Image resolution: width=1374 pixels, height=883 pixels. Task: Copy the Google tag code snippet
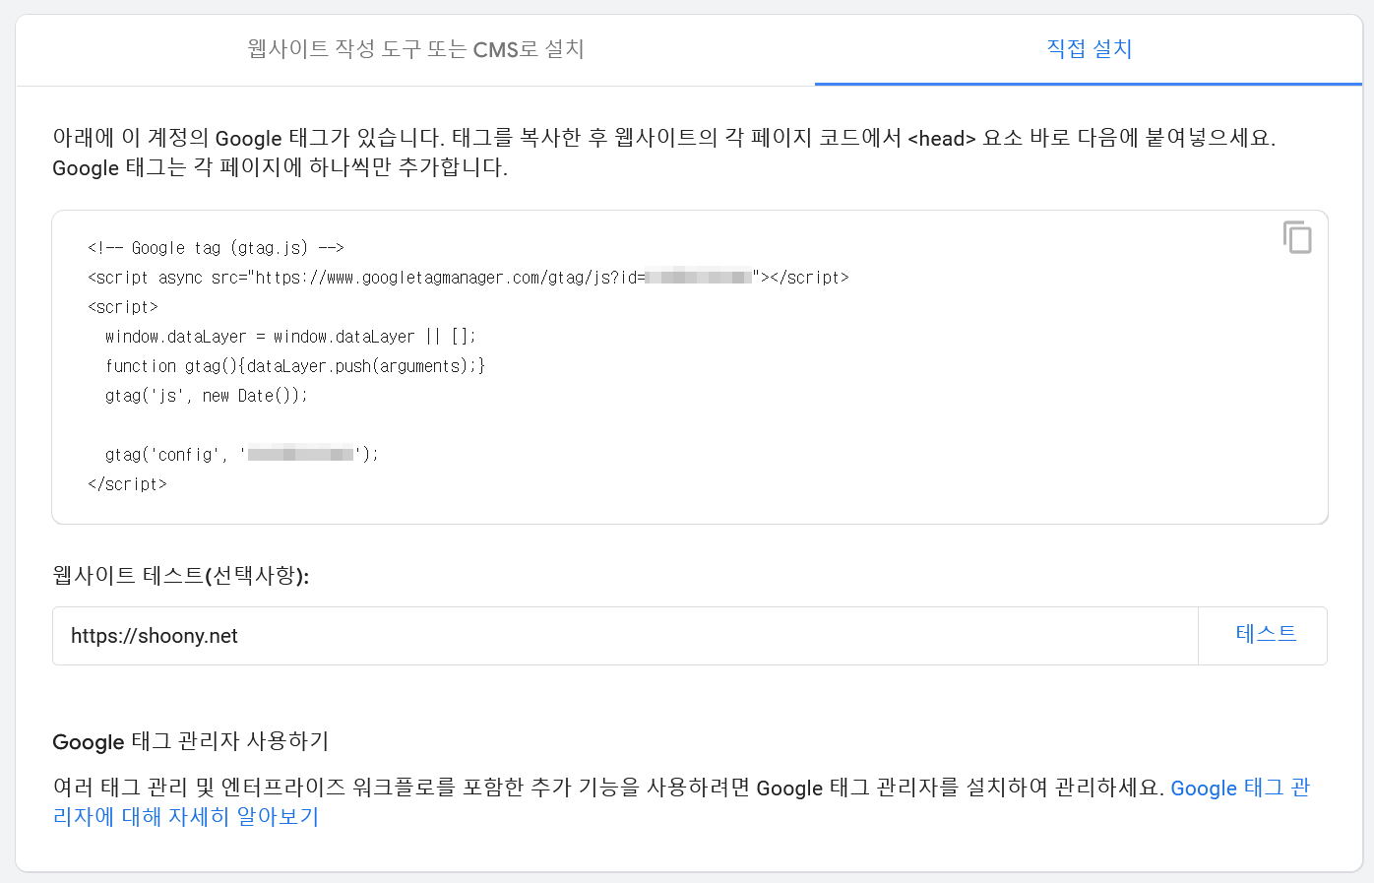click(1297, 237)
